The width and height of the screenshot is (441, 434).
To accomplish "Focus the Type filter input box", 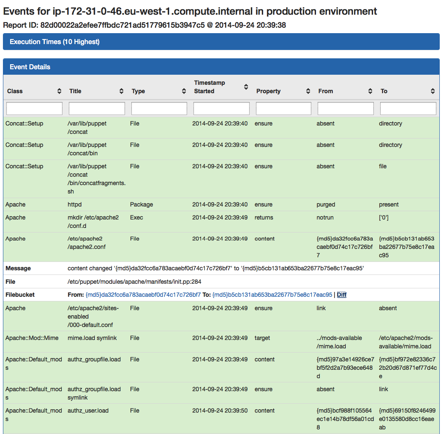I will coord(159,108).
